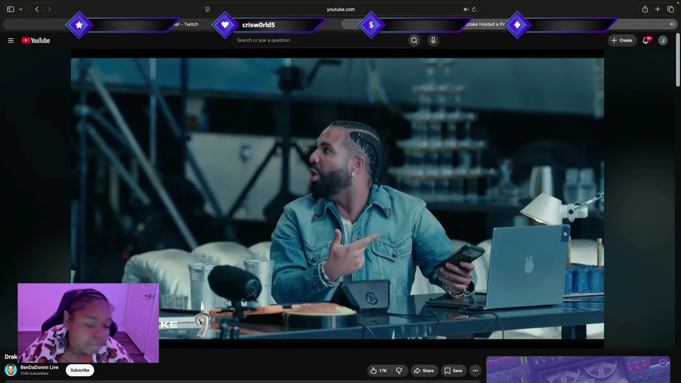Open the Safari share menu

(x=645, y=9)
